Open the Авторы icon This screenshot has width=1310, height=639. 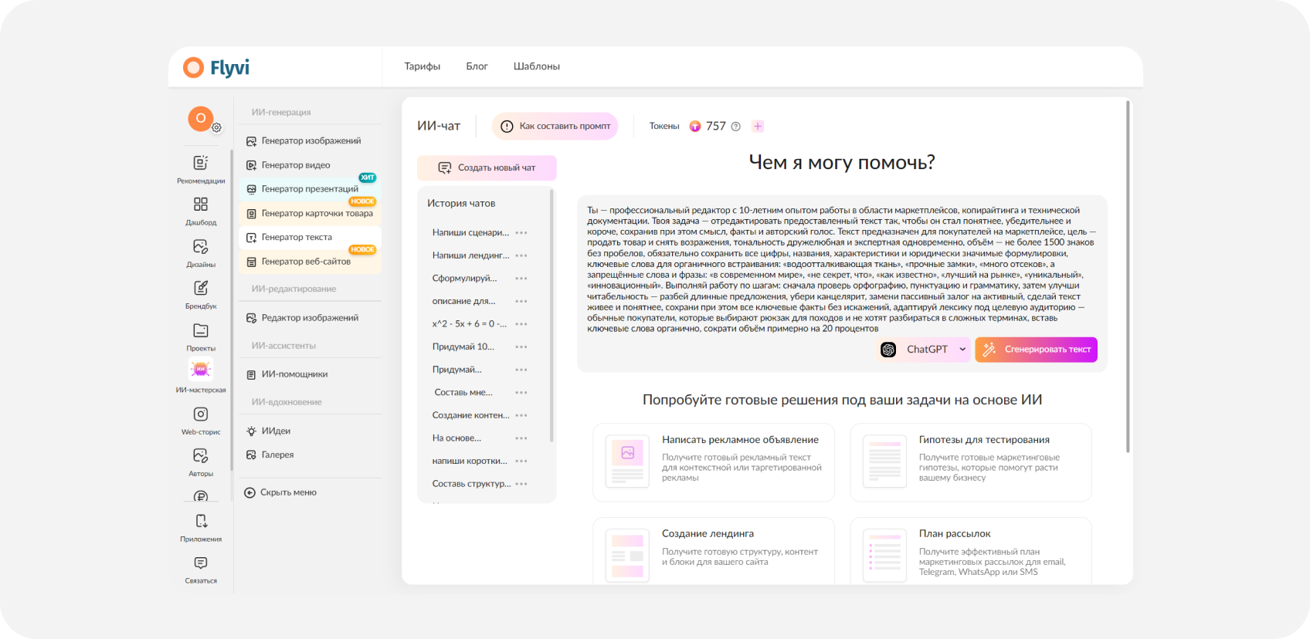click(x=201, y=455)
